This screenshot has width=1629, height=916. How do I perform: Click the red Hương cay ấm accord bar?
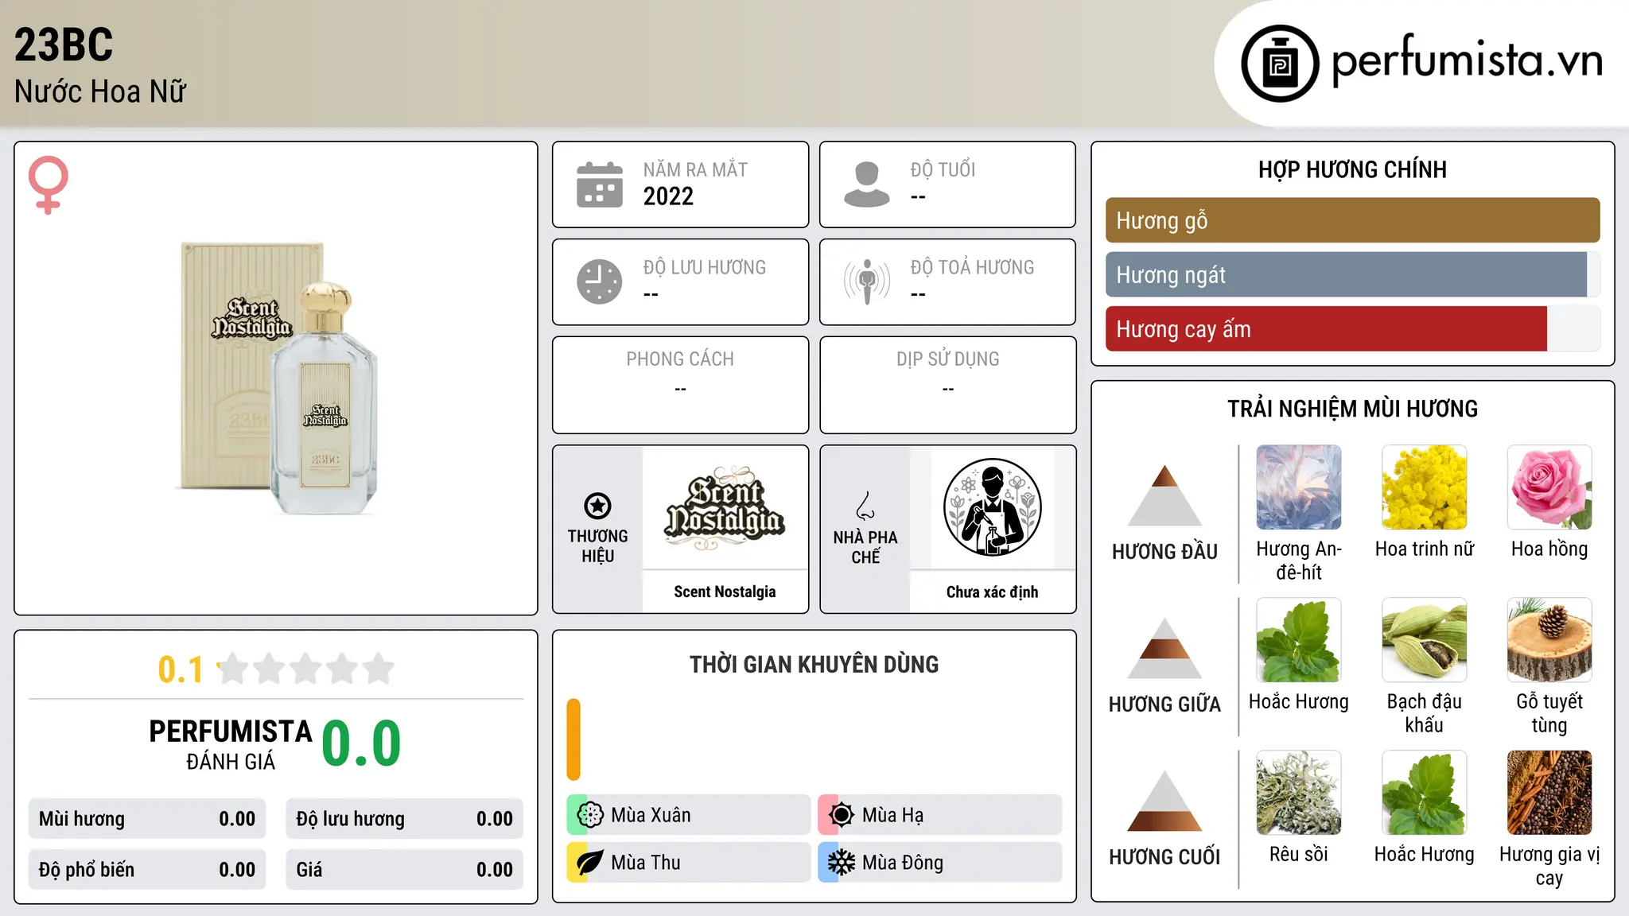tap(1326, 329)
